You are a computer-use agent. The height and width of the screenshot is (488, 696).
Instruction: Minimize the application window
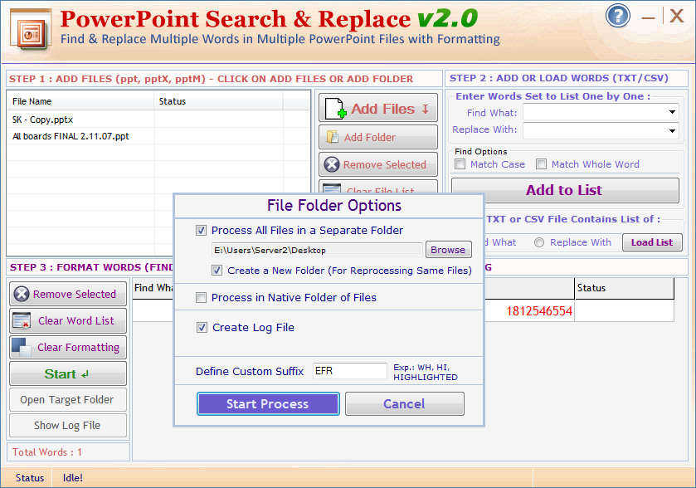click(648, 17)
